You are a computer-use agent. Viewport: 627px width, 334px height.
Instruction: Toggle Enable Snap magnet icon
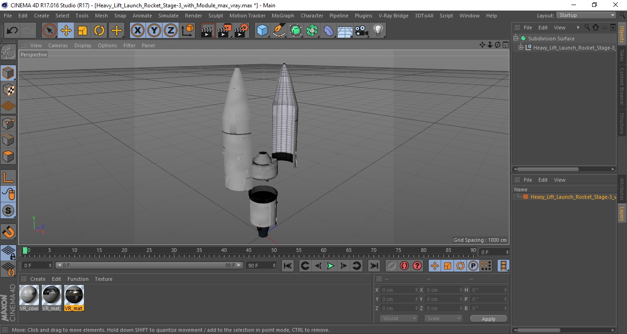pyautogui.click(x=8, y=232)
